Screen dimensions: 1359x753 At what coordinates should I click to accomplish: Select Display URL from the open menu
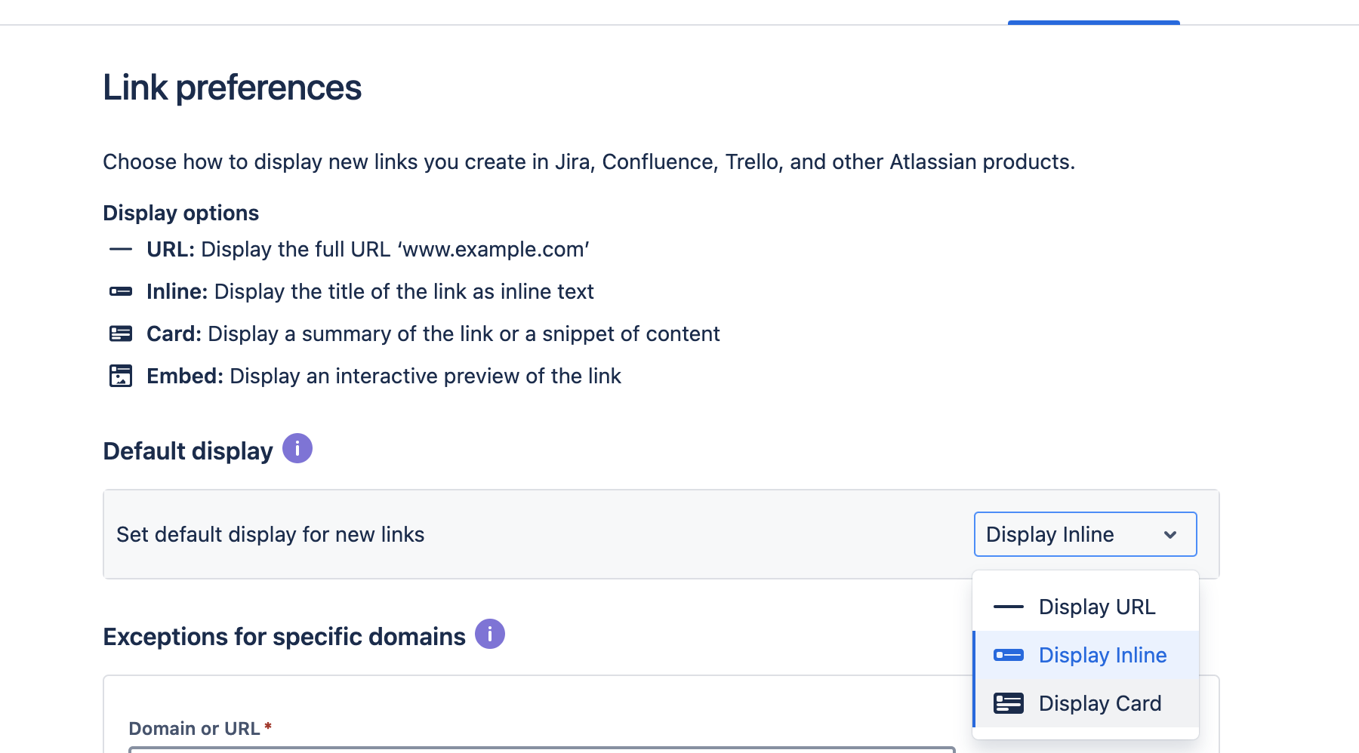[x=1096, y=606]
